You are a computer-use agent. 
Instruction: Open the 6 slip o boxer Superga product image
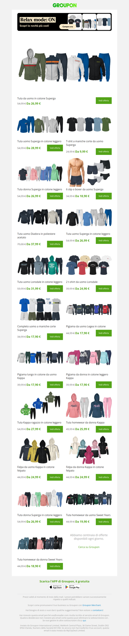click(x=89, y=172)
